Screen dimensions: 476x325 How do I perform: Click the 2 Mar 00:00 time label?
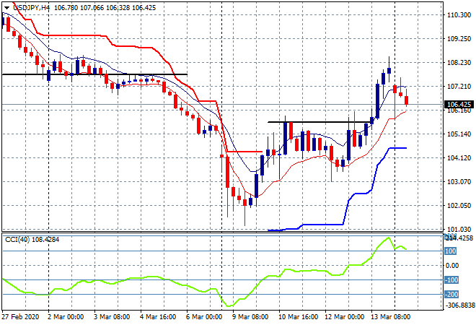66,317
